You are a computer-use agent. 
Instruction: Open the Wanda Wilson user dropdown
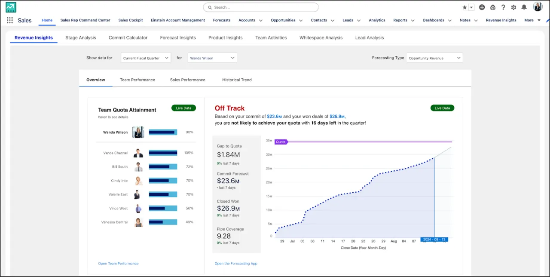click(x=212, y=58)
